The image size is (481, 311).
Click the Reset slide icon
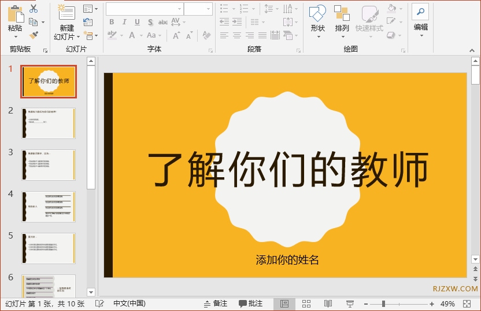point(88,22)
